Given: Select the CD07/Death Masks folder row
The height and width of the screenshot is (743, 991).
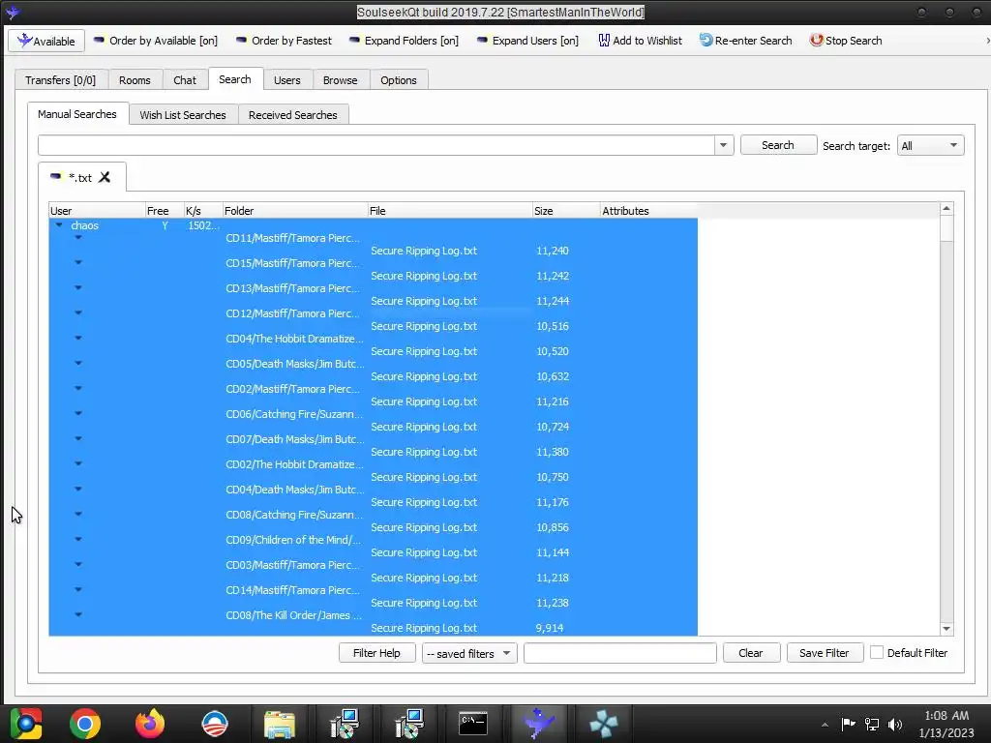Looking at the screenshot, I should click(x=373, y=439).
